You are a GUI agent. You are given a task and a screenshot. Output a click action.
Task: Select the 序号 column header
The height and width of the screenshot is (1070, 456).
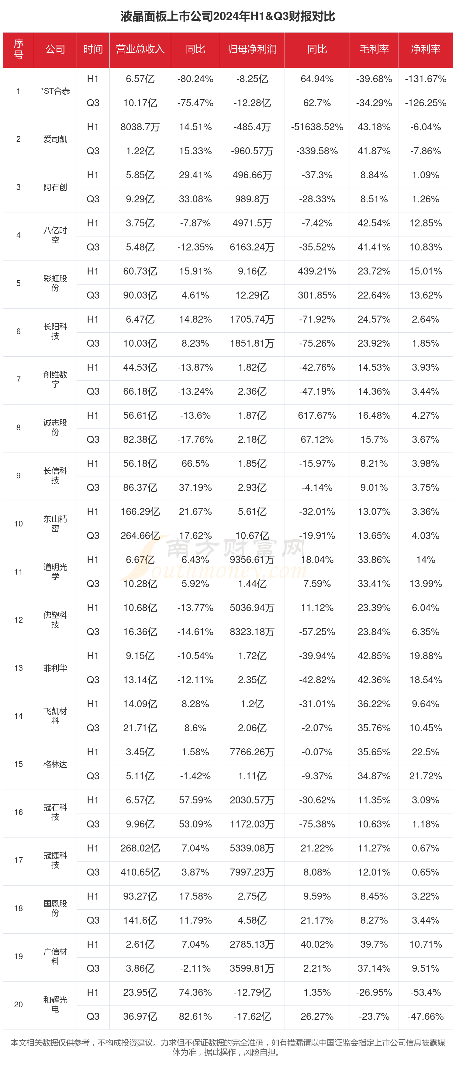pos(18,49)
